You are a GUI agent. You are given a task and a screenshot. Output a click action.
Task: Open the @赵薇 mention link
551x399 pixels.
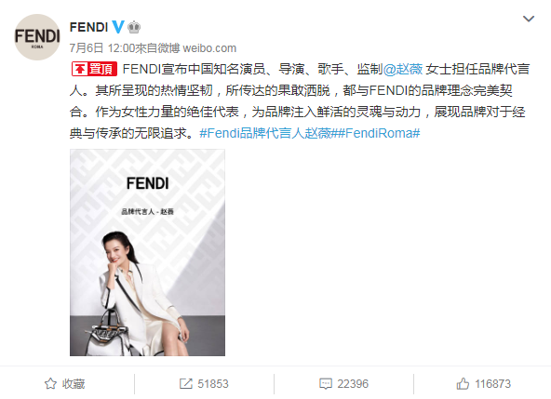coord(403,69)
